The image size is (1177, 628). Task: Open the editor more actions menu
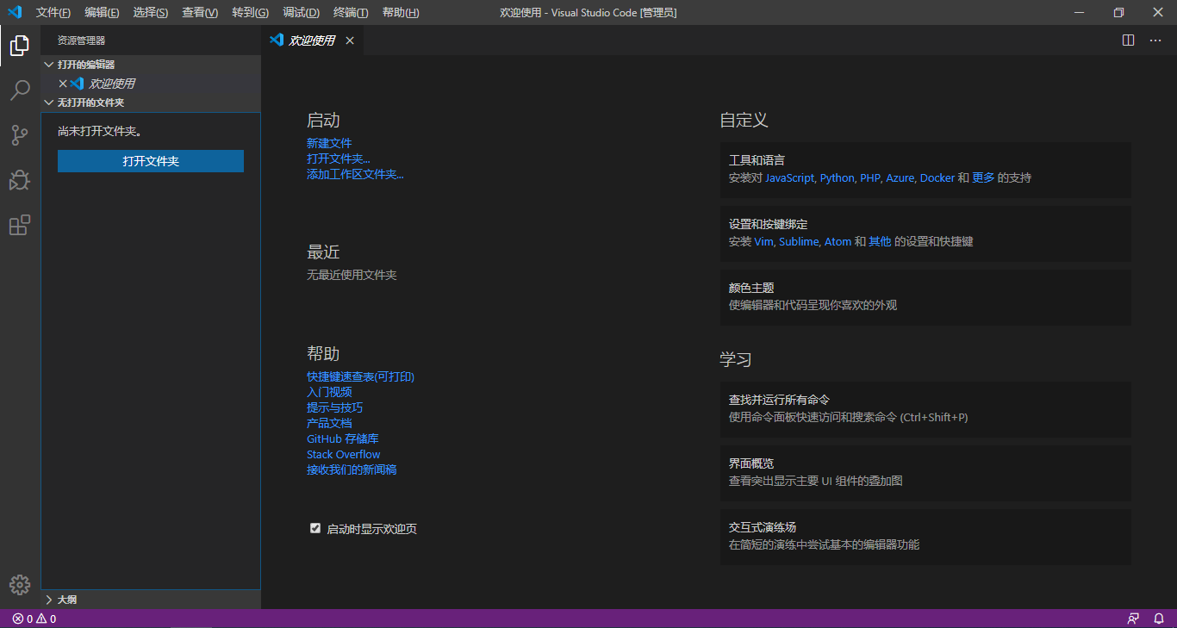point(1155,40)
